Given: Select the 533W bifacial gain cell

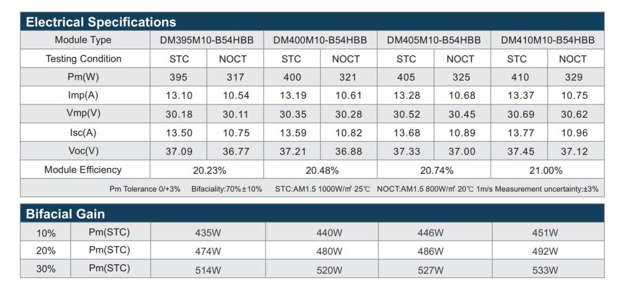Looking at the screenshot, I should [x=545, y=270].
